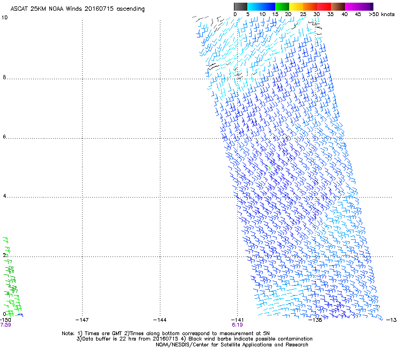
Task: Click the title 'ASCAT 25KM NOAA Winds 20160715 ascending'
Action: coord(77,9)
